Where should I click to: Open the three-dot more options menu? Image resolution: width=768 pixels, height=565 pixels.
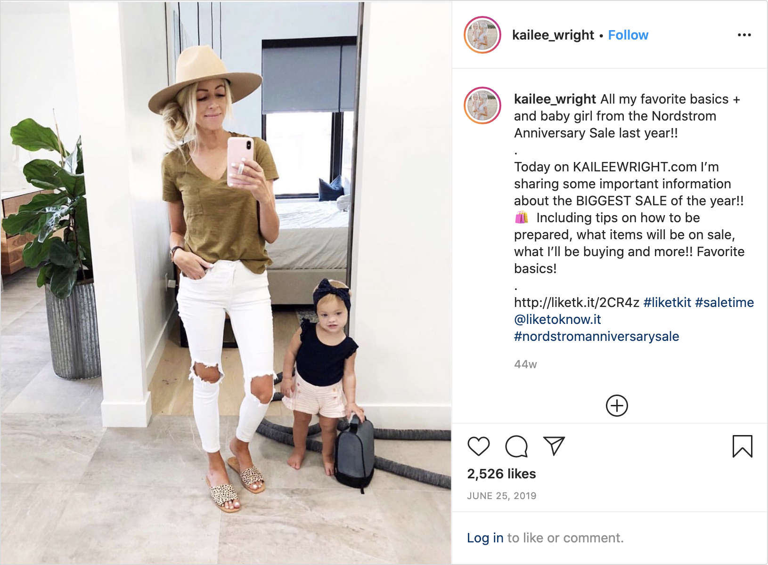[744, 35]
